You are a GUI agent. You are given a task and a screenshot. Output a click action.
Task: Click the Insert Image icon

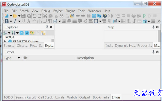[64, 21]
